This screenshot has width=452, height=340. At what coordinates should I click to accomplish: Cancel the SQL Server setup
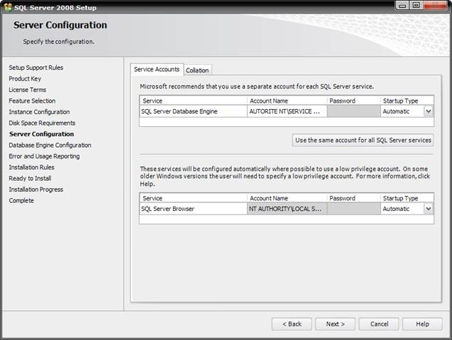tap(379, 324)
